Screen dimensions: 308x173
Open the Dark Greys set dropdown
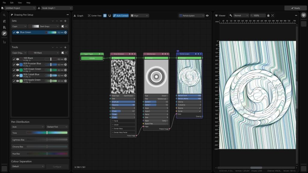pyautogui.click(x=45, y=26)
